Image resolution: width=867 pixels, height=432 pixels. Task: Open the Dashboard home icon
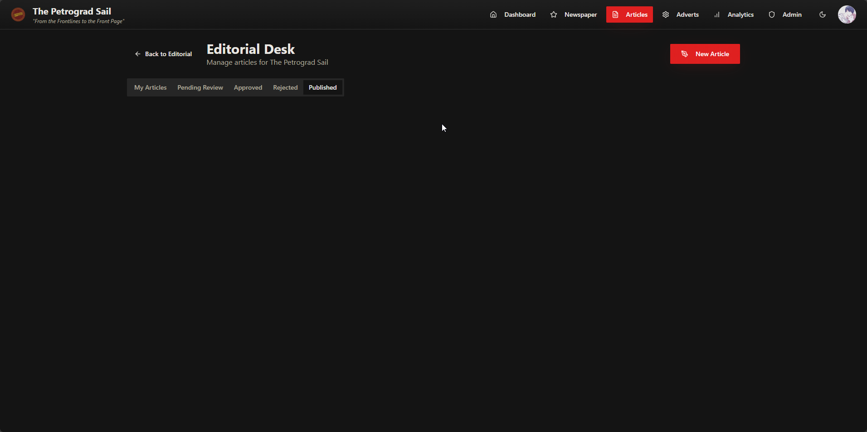point(493,14)
